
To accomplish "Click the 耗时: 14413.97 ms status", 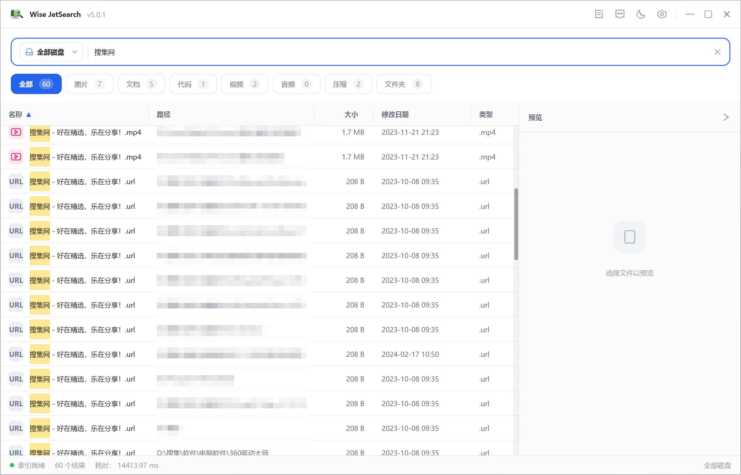I will (x=127, y=465).
